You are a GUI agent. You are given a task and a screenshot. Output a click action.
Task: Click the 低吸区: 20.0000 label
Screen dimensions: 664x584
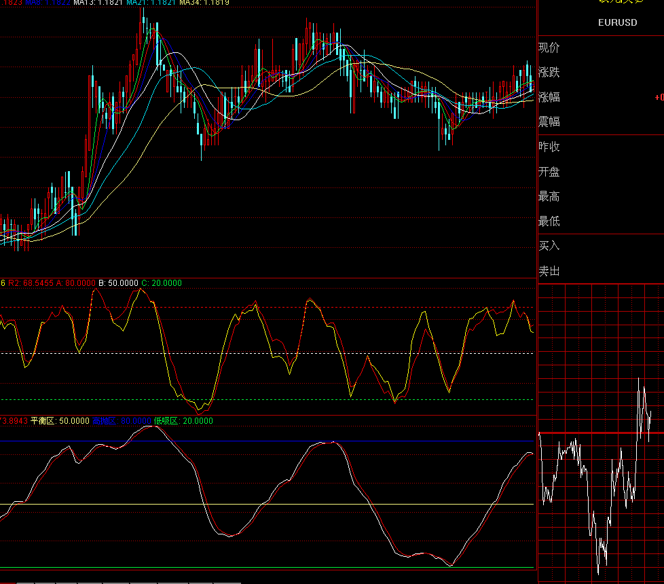(183, 421)
